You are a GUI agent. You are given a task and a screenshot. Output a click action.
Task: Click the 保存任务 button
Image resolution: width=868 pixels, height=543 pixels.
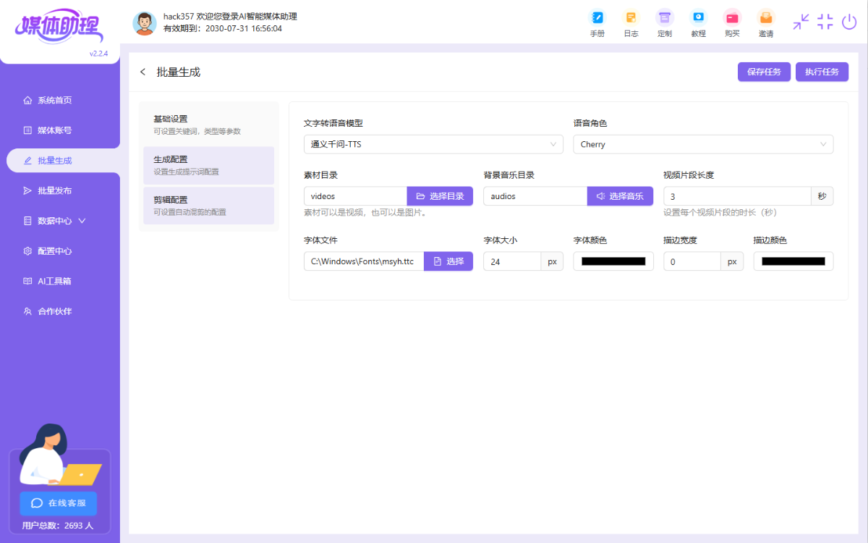[x=764, y=72]
